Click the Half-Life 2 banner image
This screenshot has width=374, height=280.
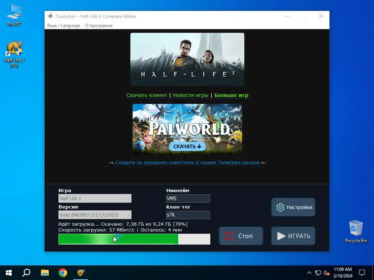coord(187,59)
